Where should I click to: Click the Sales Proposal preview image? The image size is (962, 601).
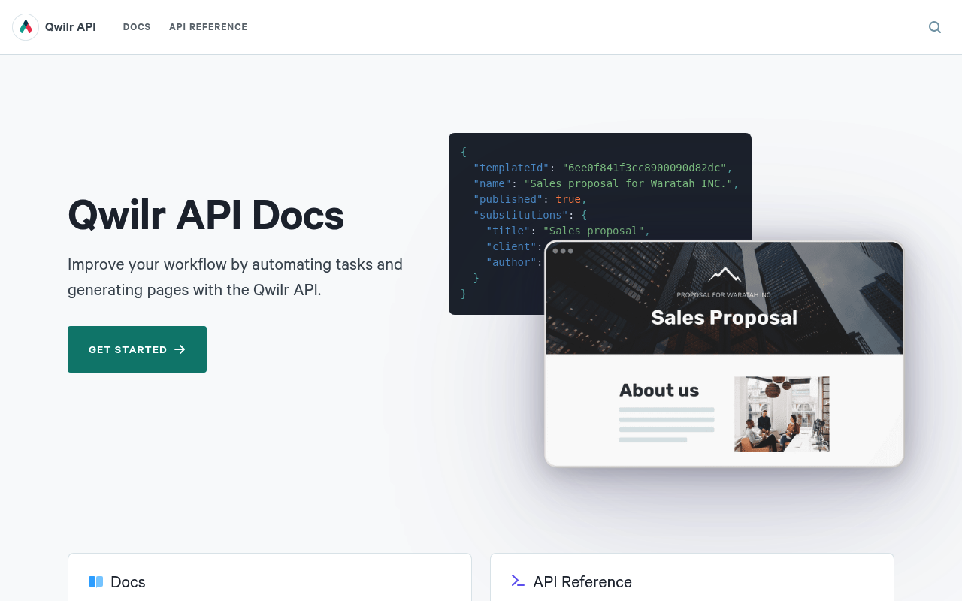[x=724, y=354]
